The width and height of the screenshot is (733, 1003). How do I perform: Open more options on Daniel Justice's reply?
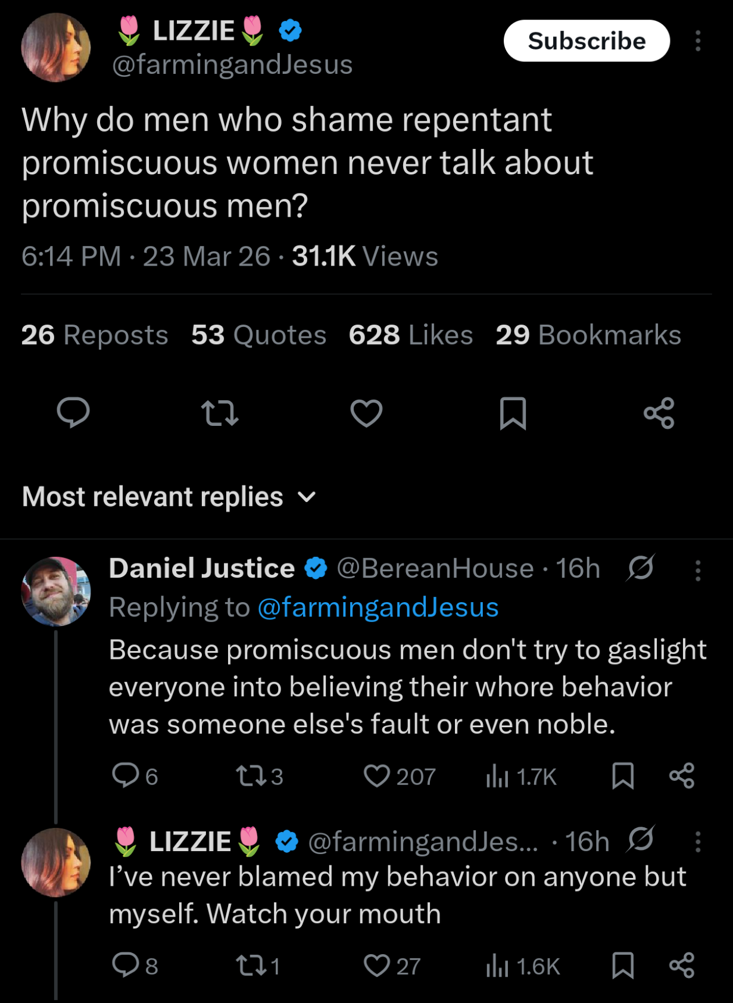coord(698,570)
